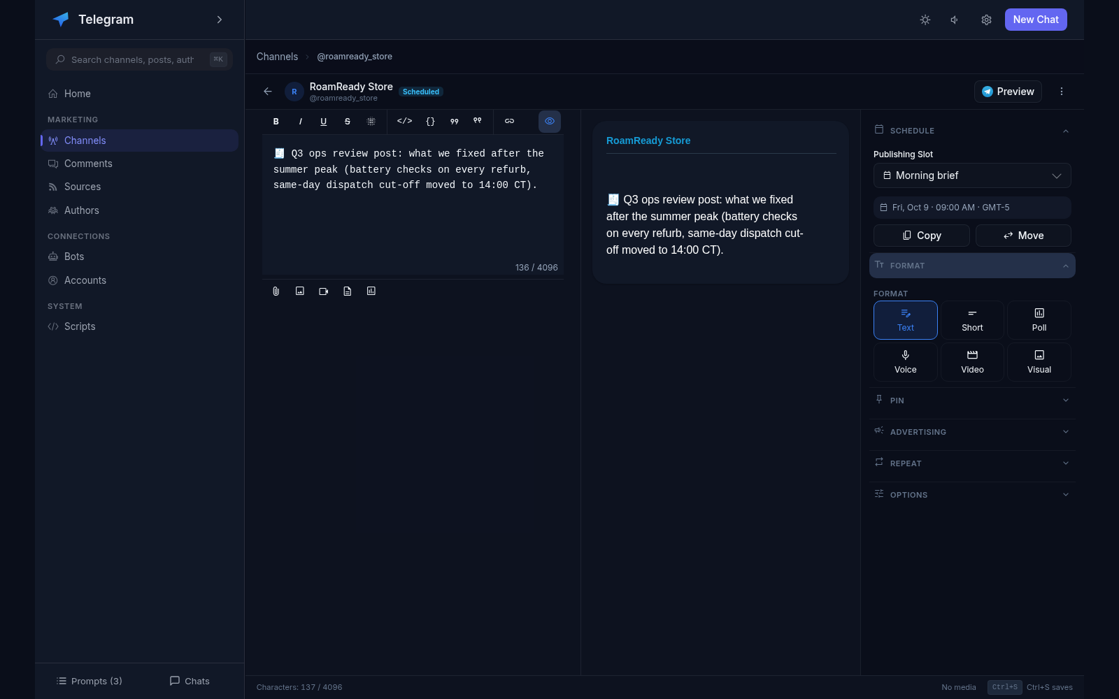Add a poll icon below editor

pyautogui.click(x=371, y=291)
